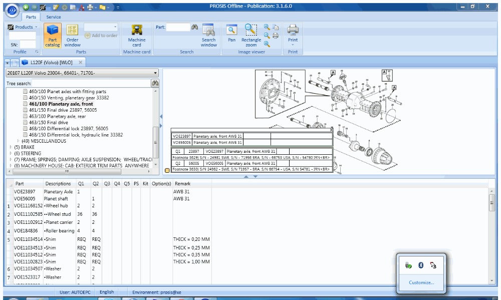Click the Print icon in ribbon
Viewport: 501px width, 300px height.
click(x=293, y=33)
